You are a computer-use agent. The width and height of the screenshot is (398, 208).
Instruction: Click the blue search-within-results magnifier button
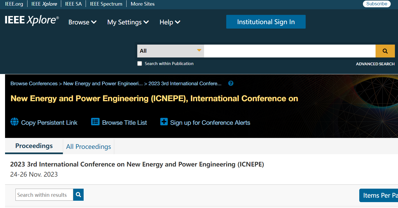click(78, 195)
